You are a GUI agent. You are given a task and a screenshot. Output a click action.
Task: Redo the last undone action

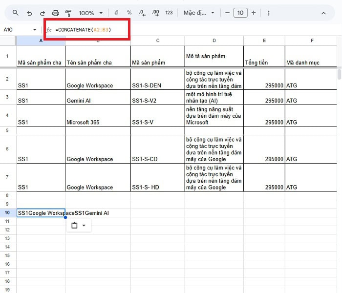tap(42, 13)
